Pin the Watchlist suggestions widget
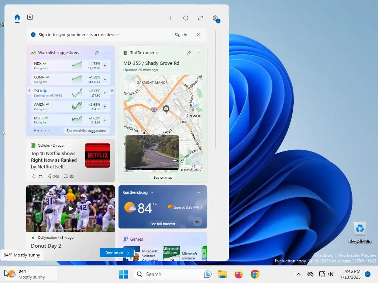The height and width of the screenshot is (283, 378). [x=97, y=53]
